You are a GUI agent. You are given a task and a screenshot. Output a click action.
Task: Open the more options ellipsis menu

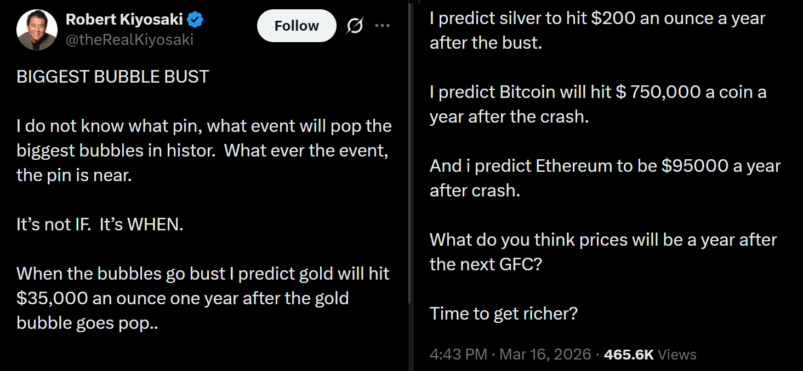pos(383,25)
